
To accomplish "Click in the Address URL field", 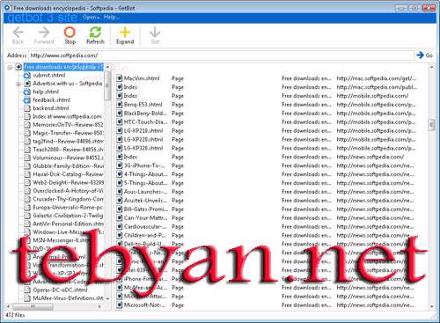I will [222, 55].
